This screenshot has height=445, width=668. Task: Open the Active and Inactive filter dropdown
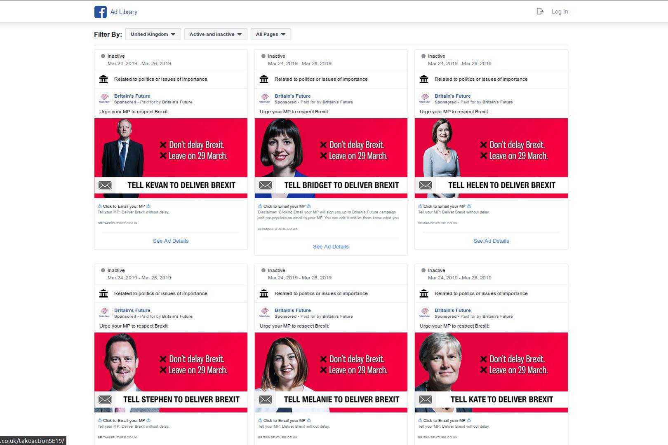(x=215, y=34)
